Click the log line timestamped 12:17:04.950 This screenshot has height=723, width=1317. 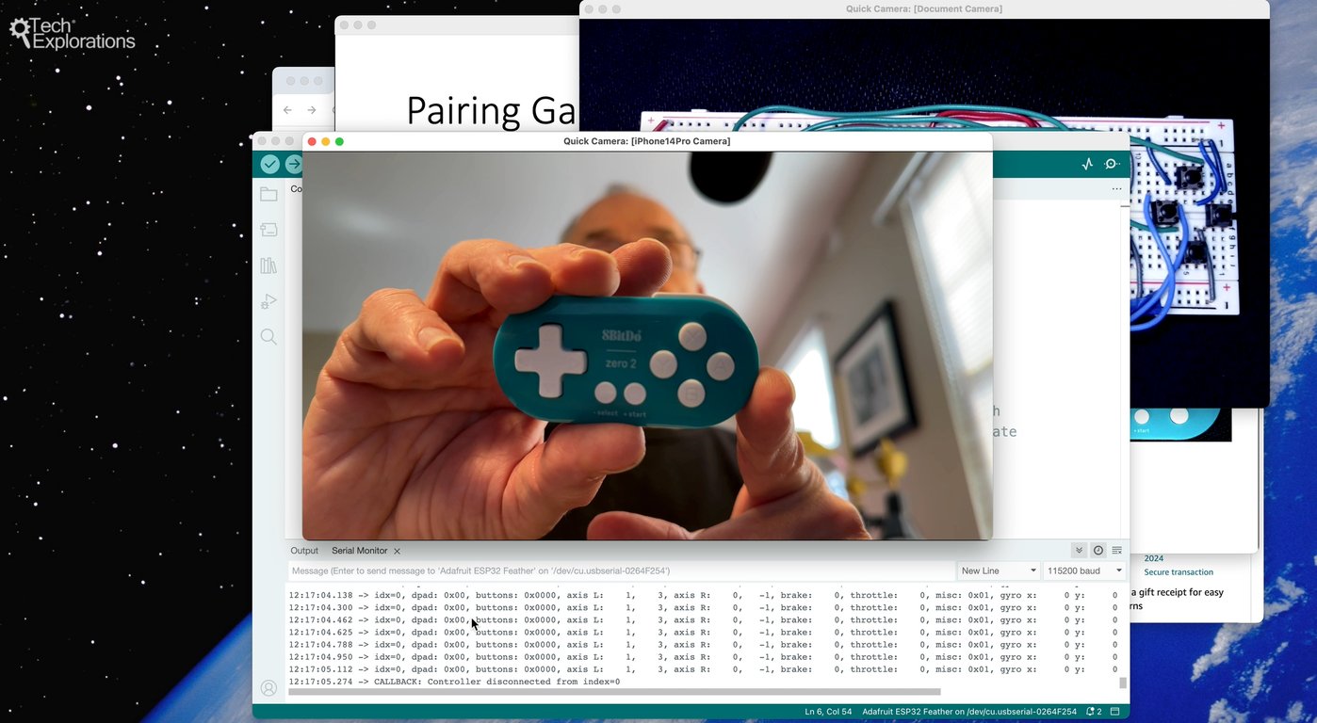tap(703, 657)
